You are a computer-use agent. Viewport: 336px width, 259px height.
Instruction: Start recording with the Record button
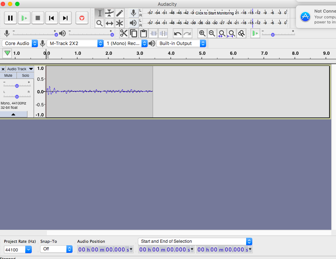82,18
